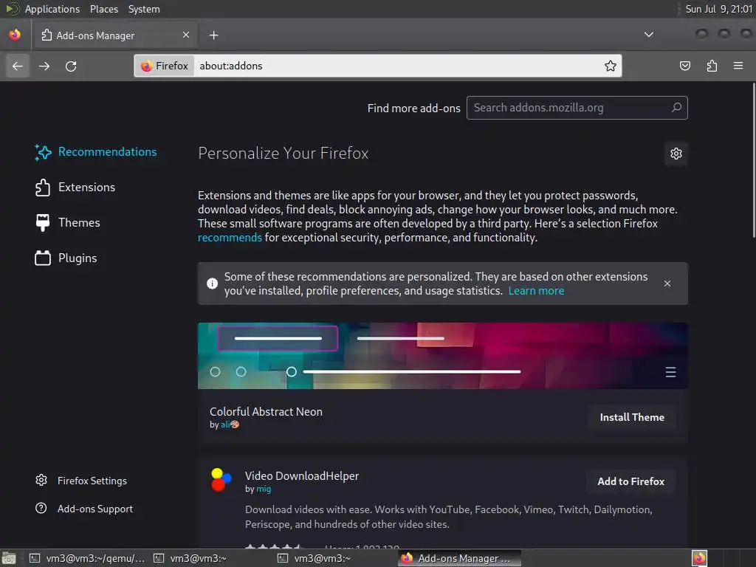Click the Firefox identity badge in the address bar
The width and height of the screenshot is (756, 567).
[x=165, y=66]
